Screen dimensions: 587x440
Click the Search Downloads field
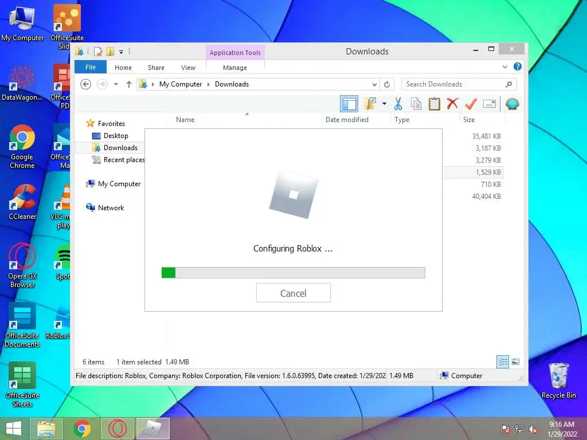click(459, 84)
